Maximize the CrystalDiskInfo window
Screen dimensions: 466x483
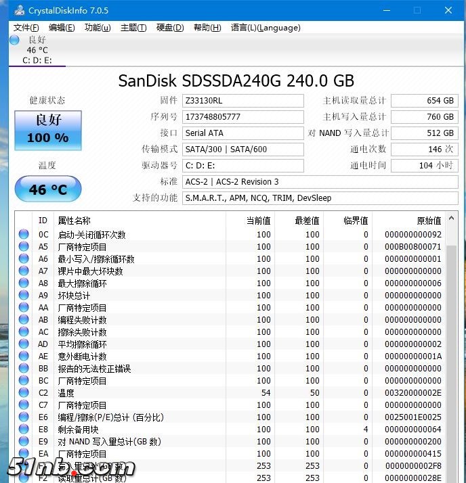[417, 10]
